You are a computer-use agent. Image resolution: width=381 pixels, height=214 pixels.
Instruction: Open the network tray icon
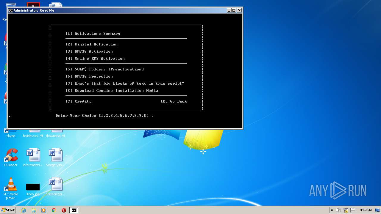[x=346, y=210]
